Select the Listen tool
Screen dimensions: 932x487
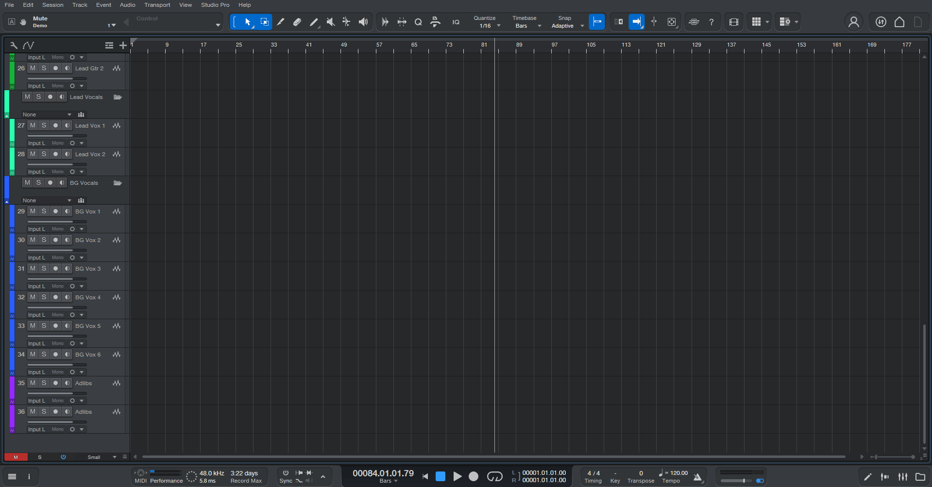pos(363,22)
